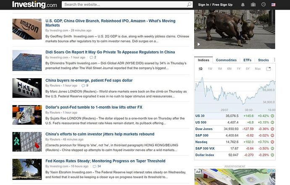Select the 1W chart timeframe
Viewport: 290px width, 185px height.
point(210,69)
